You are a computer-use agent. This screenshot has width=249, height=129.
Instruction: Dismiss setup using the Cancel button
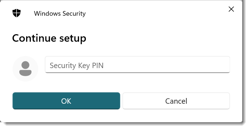tap(176, 101)
